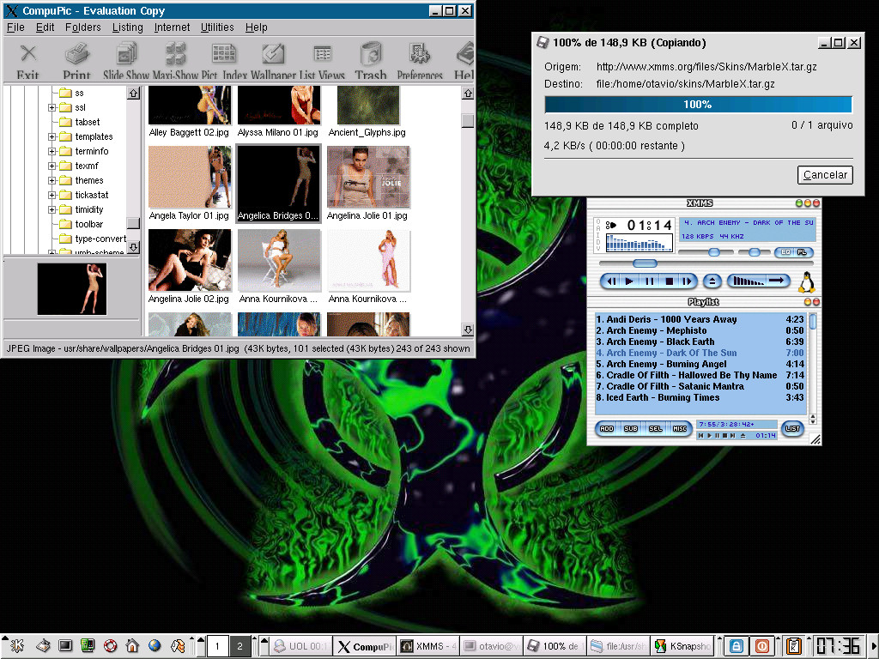Toggle shuffle in XMMS
The image size is (879, 659).
pyautogui.click(x=749, y=281)
